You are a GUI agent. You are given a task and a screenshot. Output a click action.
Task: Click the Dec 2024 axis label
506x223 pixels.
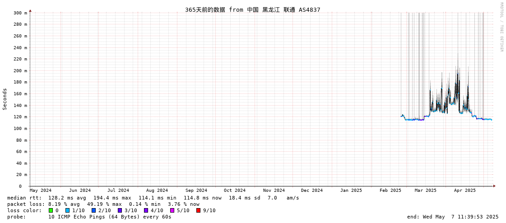click(x=312, y=190)
